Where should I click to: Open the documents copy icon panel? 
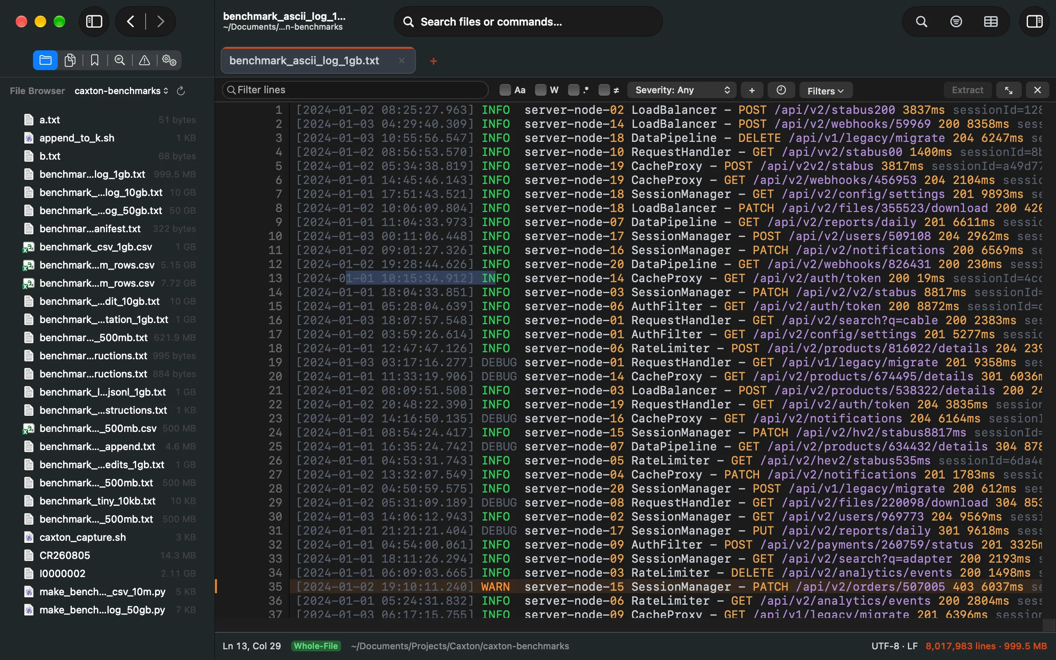pos(70,60)
